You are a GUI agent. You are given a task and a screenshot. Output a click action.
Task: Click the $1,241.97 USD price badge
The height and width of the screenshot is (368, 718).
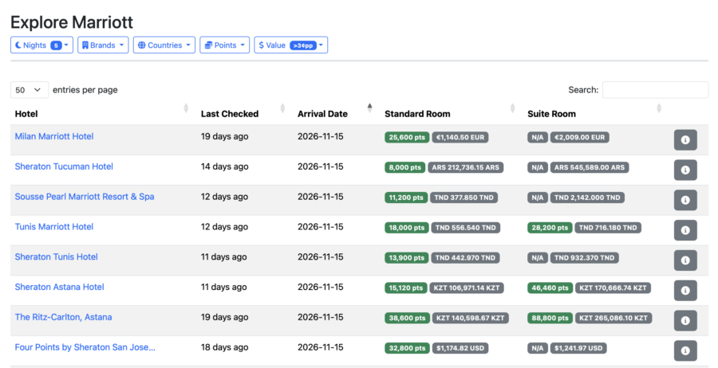tap(578, 348)
